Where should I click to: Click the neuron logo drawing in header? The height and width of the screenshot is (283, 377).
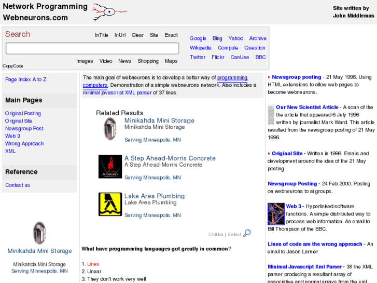click(x=109, y=12)
